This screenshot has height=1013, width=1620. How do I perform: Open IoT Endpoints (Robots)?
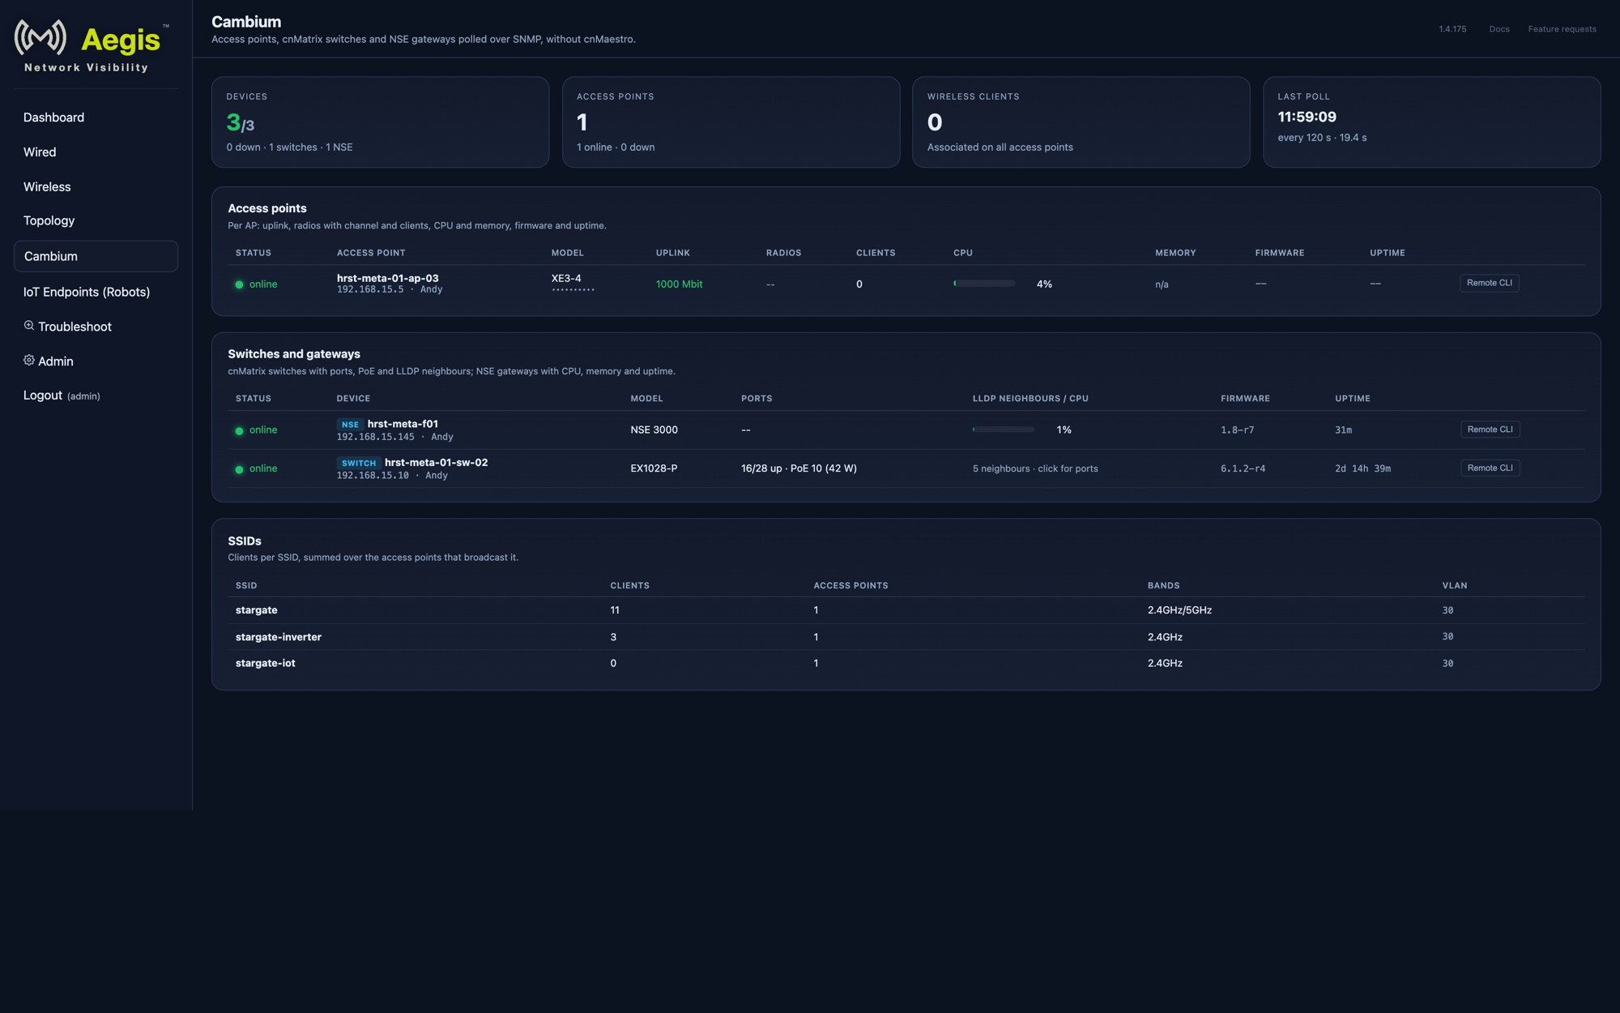[x=87, y=292]
